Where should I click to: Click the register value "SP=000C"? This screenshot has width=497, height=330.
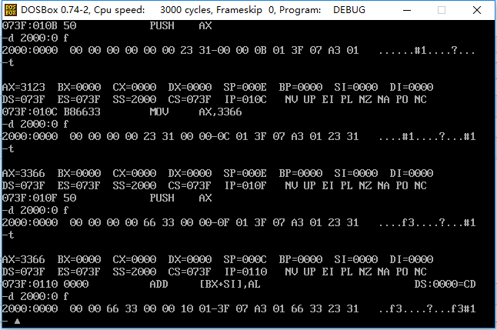tap(245, 259)
